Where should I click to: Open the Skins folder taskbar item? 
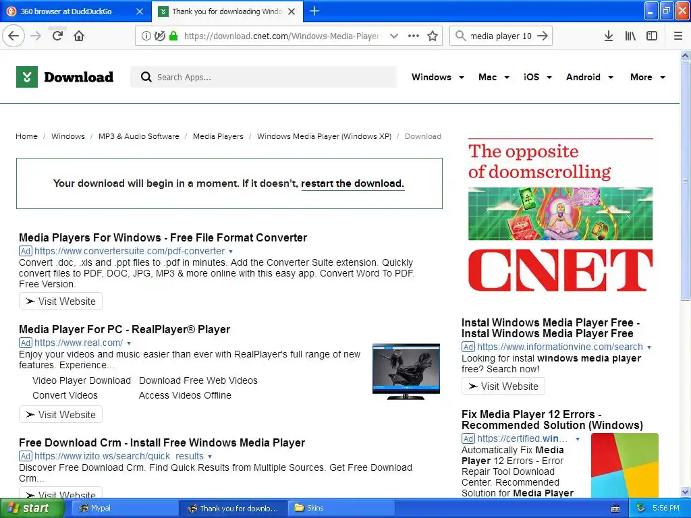[340, 509]
